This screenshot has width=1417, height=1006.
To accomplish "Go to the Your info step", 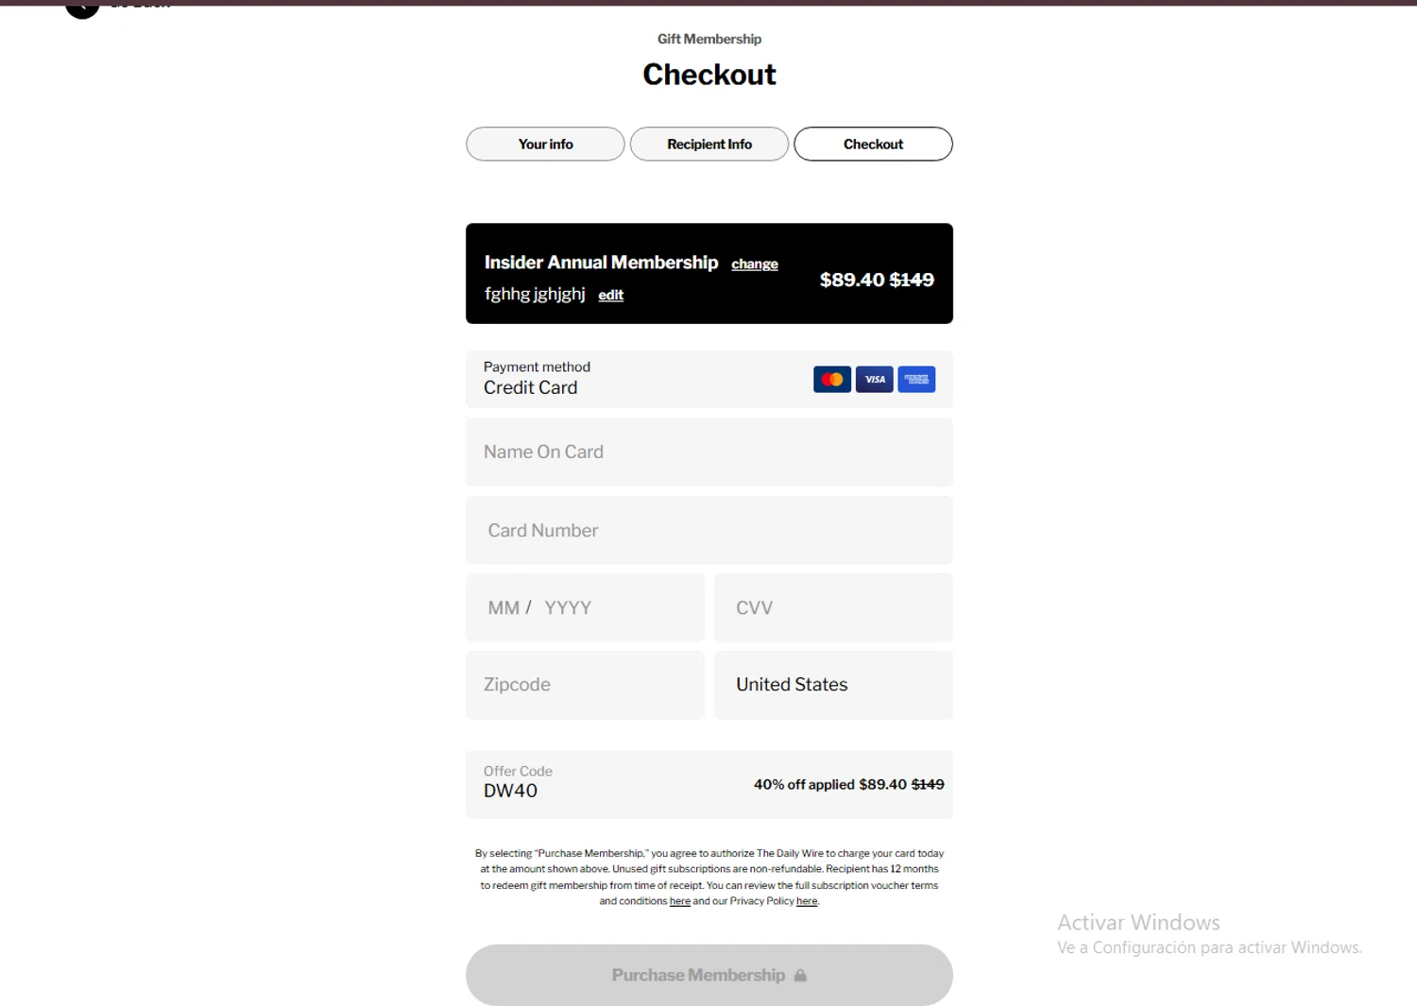I will [x=545, y=145].
